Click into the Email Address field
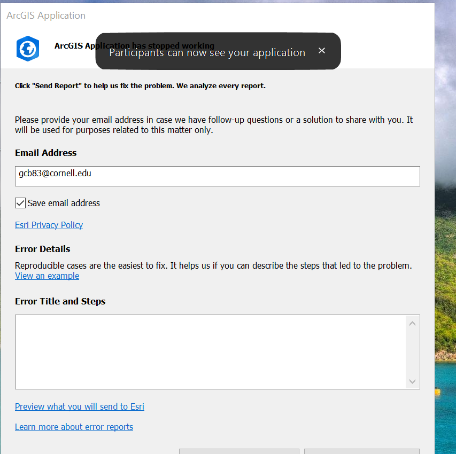 coord(217,176)
